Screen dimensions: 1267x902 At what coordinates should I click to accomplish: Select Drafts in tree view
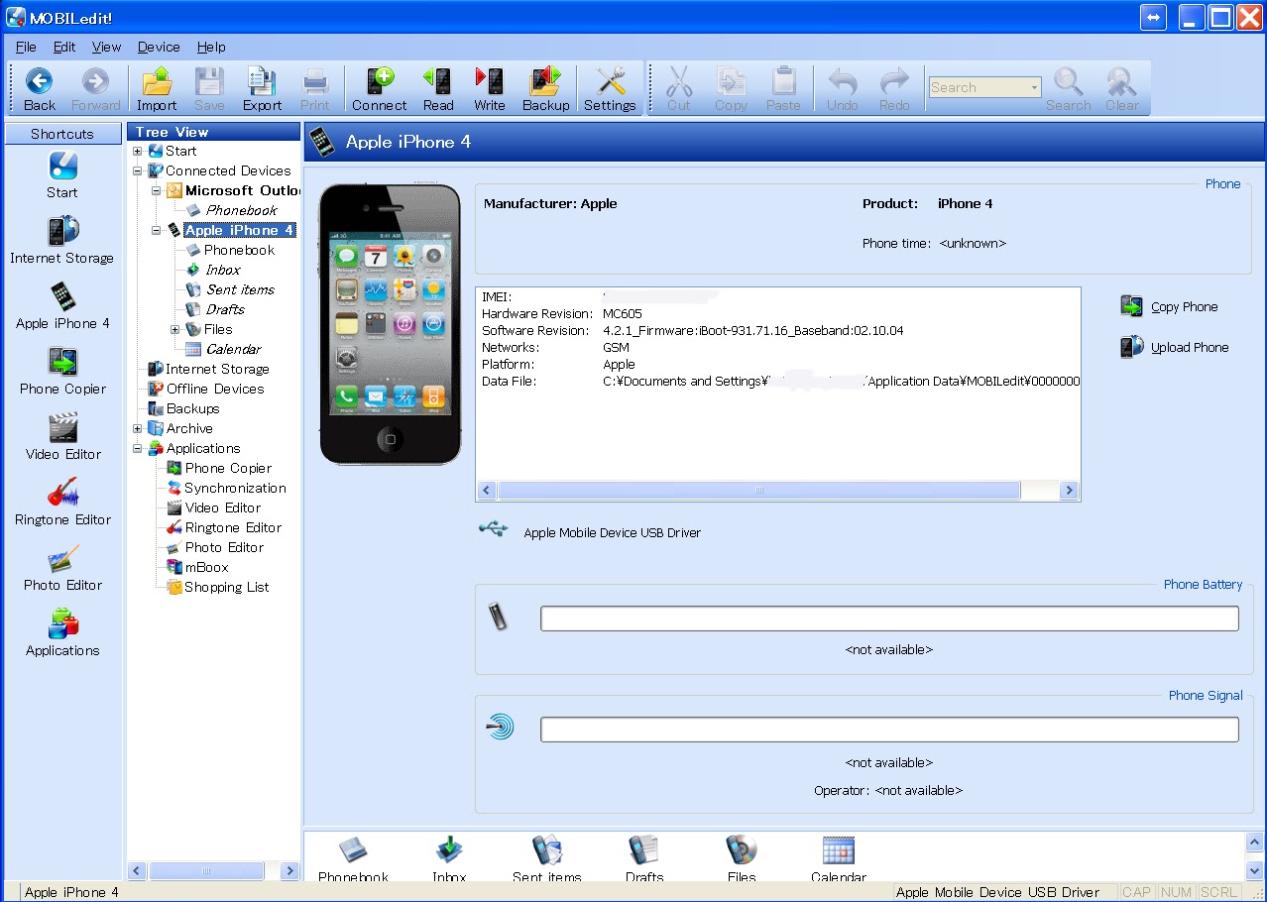[x=225, y=309]
